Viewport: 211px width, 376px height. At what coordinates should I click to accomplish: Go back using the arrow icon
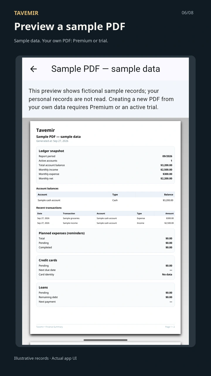[x=33, y=69]
